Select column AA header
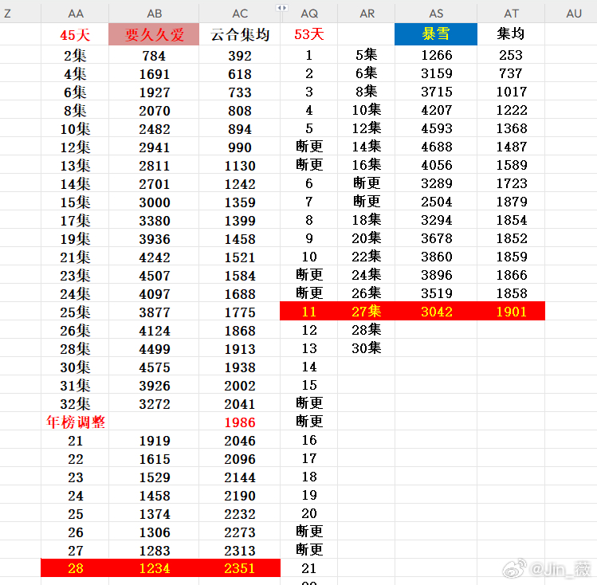Viewport: 597px width, 585px height. (x=75, y=14)
